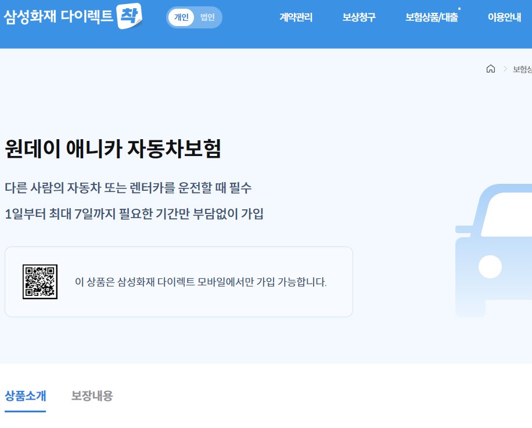Toggle the 개인/법인 selector pill
This screenshot has width=532, height=428.
point(193,17)
